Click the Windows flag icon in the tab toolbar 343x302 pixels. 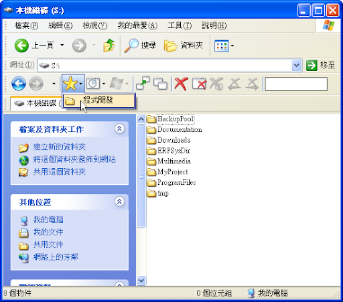[x=117, y=84]
